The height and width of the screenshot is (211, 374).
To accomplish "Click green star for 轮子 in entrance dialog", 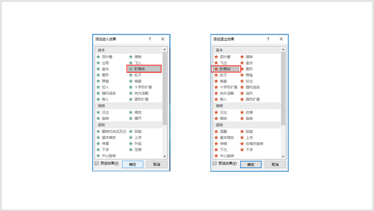I will pyautogui.click(x=131, y=75).
